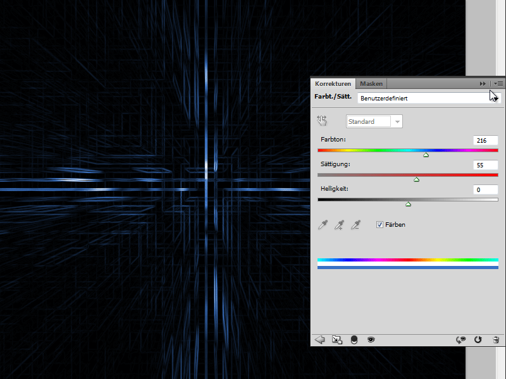
Task: Click the Farbton value field 216
Action: (x=486, y=140)
